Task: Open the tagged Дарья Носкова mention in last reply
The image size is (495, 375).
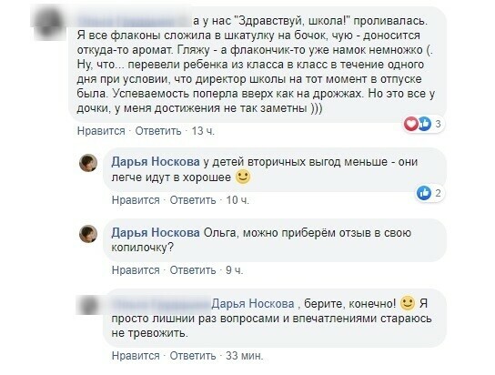Action: (253, 304)
